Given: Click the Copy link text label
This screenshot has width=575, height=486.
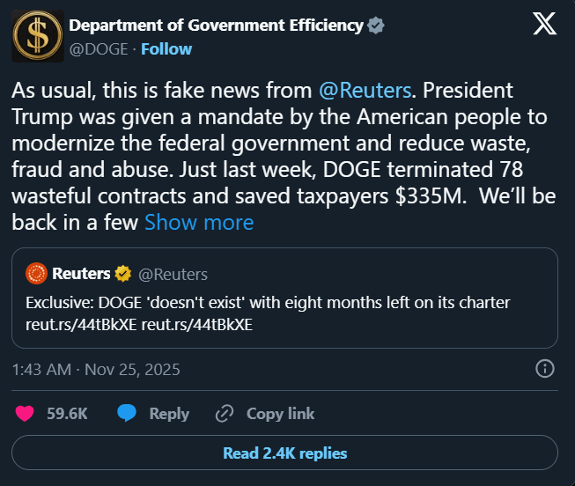Looking at the screenshot, I should click(280, 413).
